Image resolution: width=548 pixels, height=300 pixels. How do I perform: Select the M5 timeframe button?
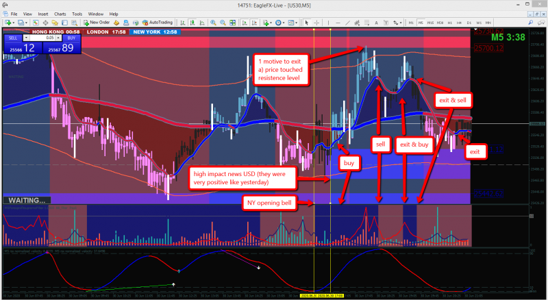click(421, 23)
